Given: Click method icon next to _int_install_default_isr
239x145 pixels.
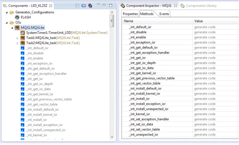Looking at the screenshot, I should click(22, 110).
